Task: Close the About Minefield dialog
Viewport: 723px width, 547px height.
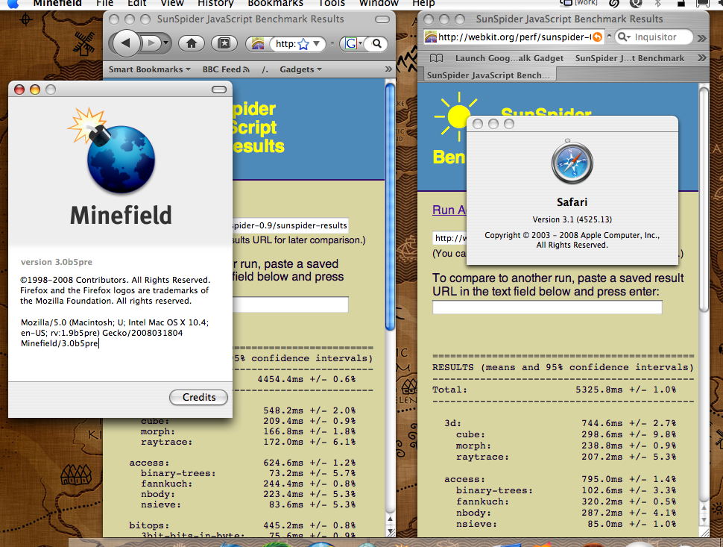Action: pyautogui.click(x=19, y=90)
